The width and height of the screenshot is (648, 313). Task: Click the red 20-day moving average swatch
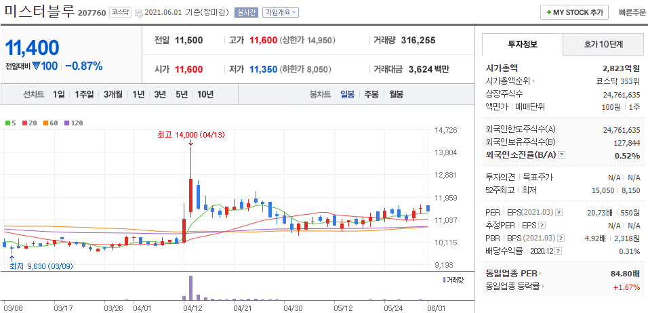coord(25,123)
